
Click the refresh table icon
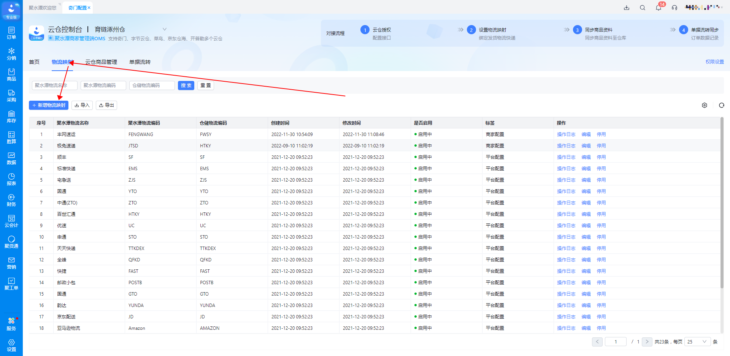click(722, 105)
